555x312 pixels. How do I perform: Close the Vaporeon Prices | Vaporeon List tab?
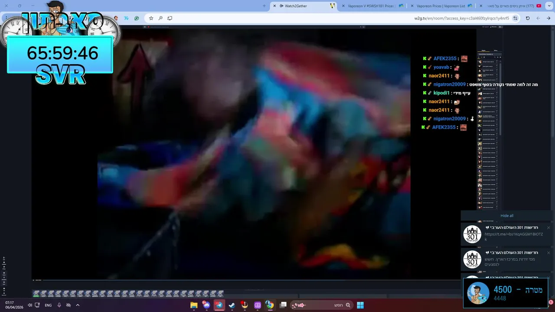coord(412,6)
